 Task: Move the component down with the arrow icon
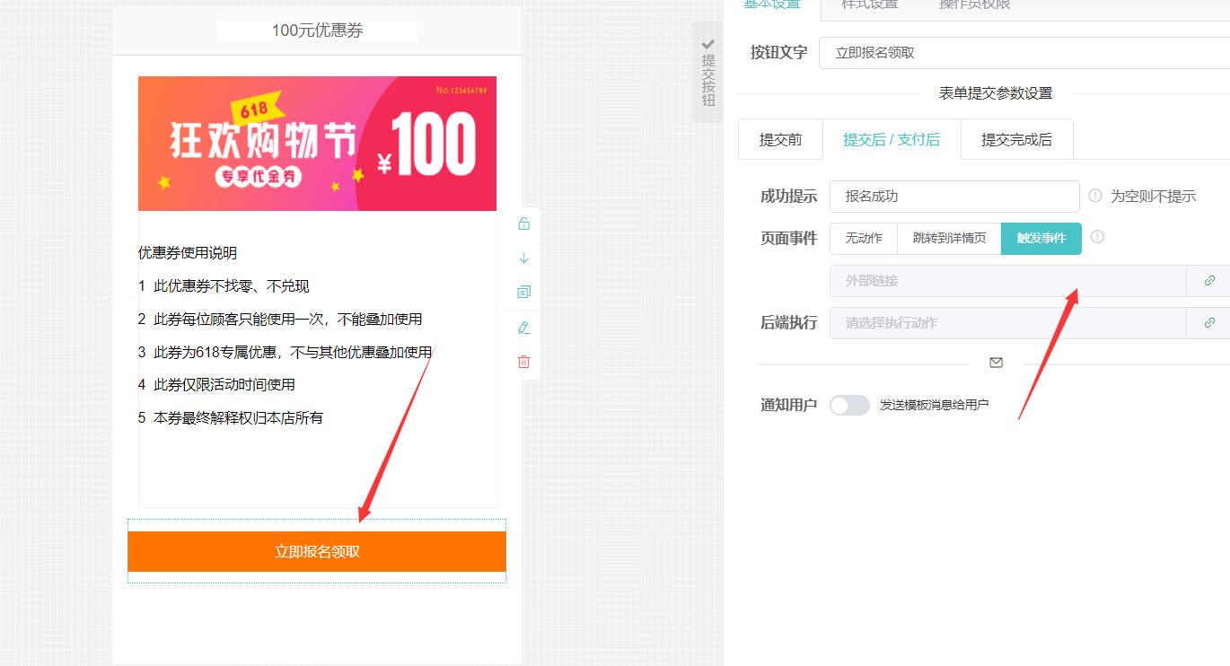pos(524,259)
